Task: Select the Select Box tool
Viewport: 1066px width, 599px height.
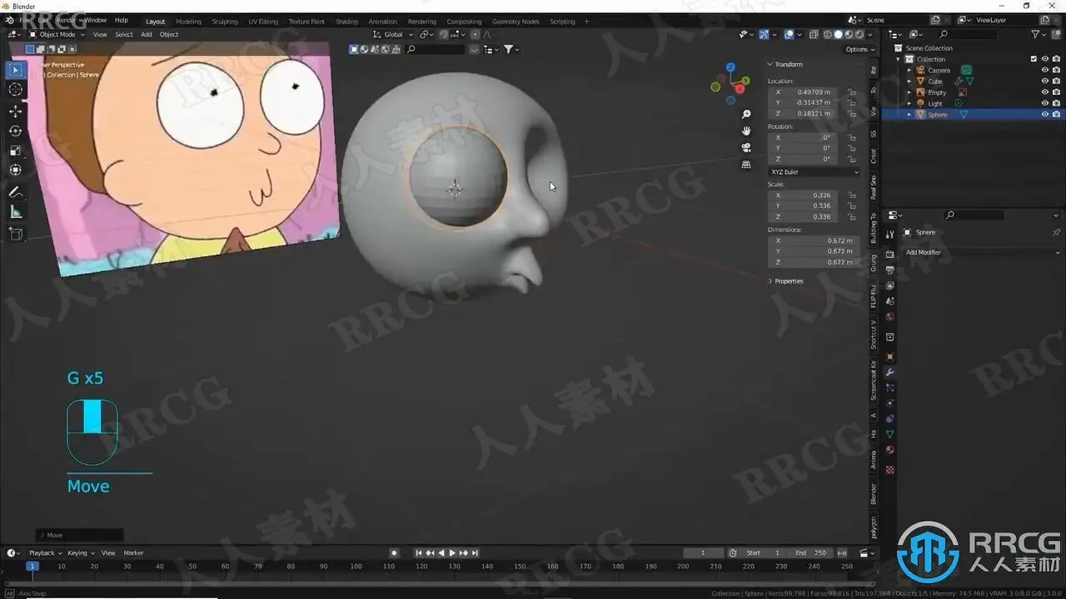Action: 16,71
